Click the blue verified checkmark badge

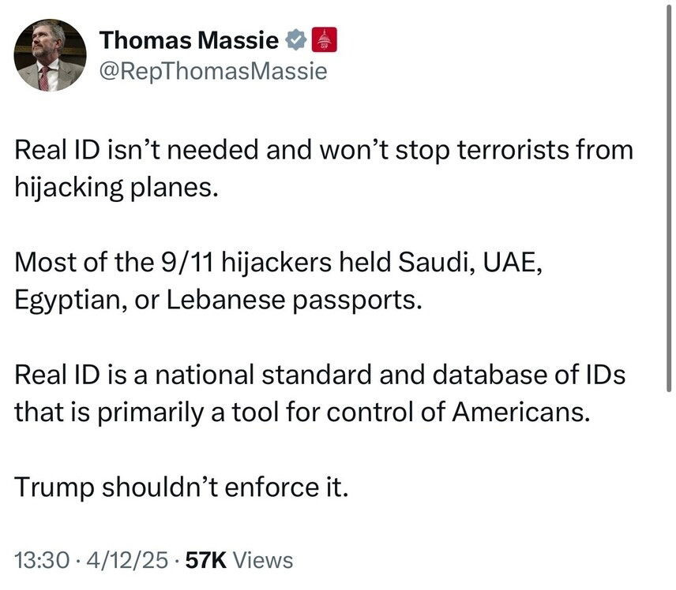click(296, 39)
